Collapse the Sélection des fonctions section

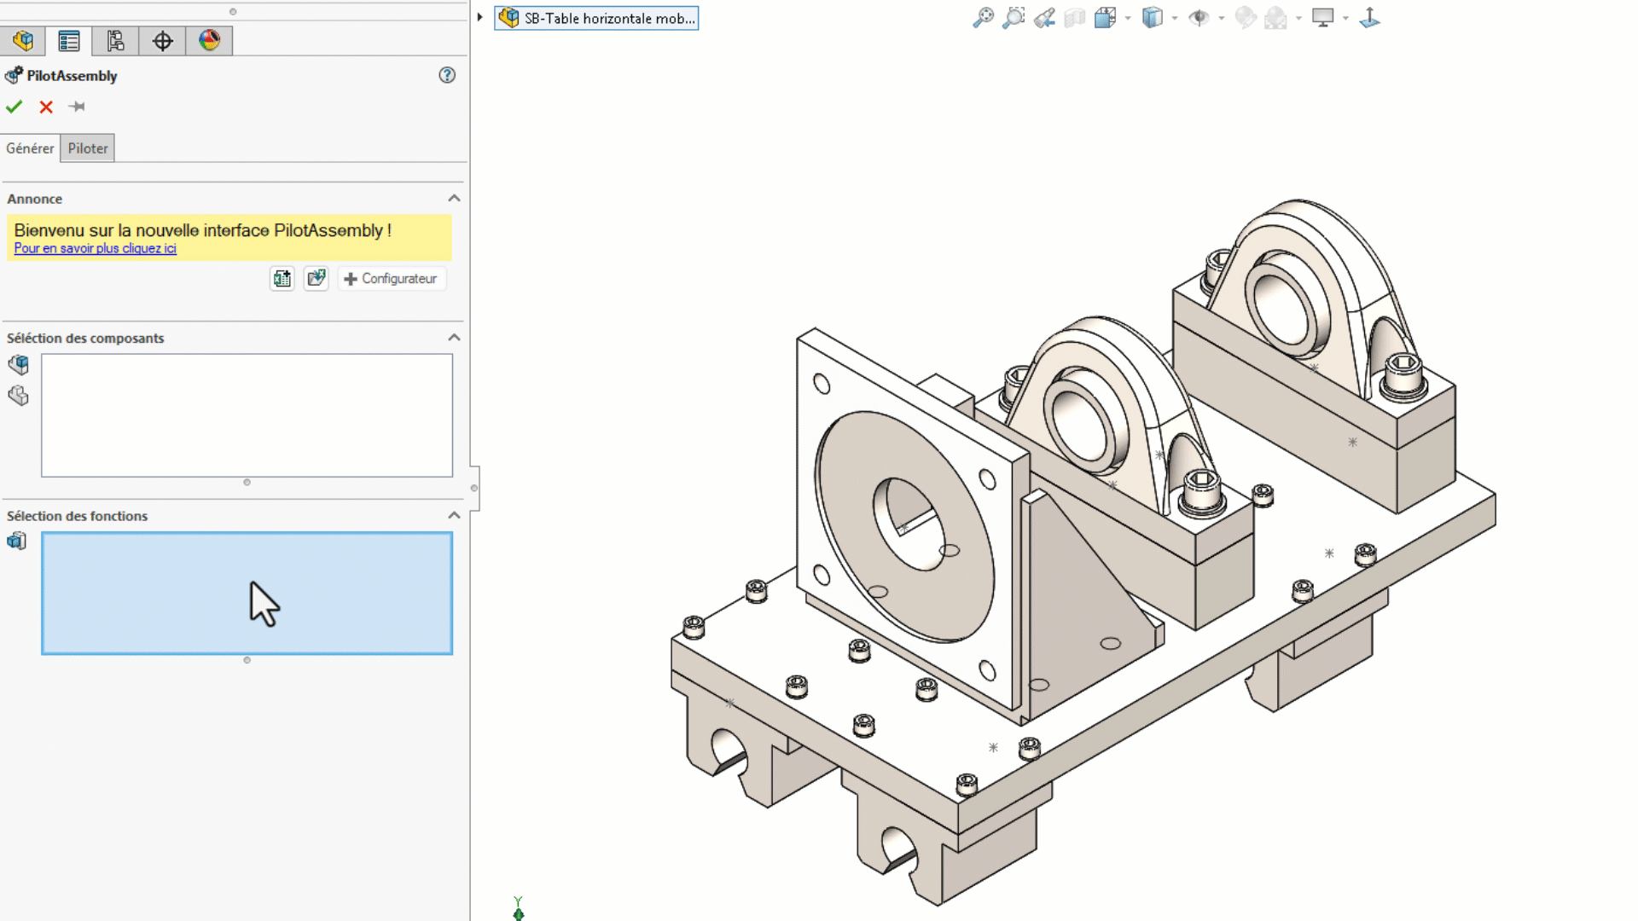454,516
